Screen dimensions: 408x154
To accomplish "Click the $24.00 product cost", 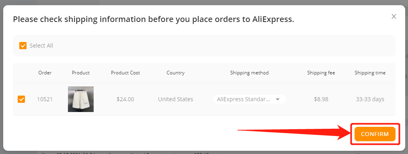I will tap(125, 99).
